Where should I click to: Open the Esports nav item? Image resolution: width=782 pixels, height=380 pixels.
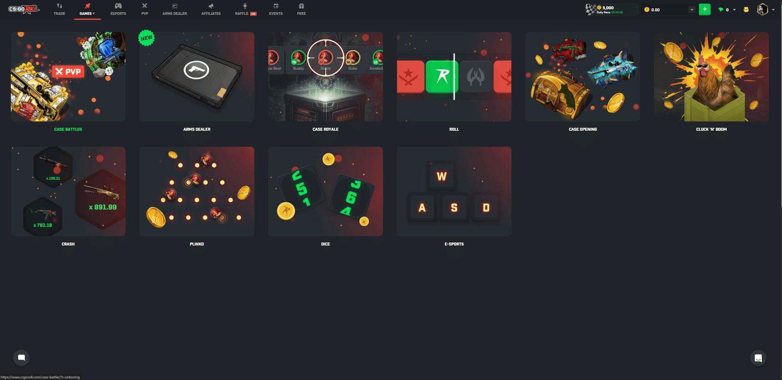[x=118, y=9]
